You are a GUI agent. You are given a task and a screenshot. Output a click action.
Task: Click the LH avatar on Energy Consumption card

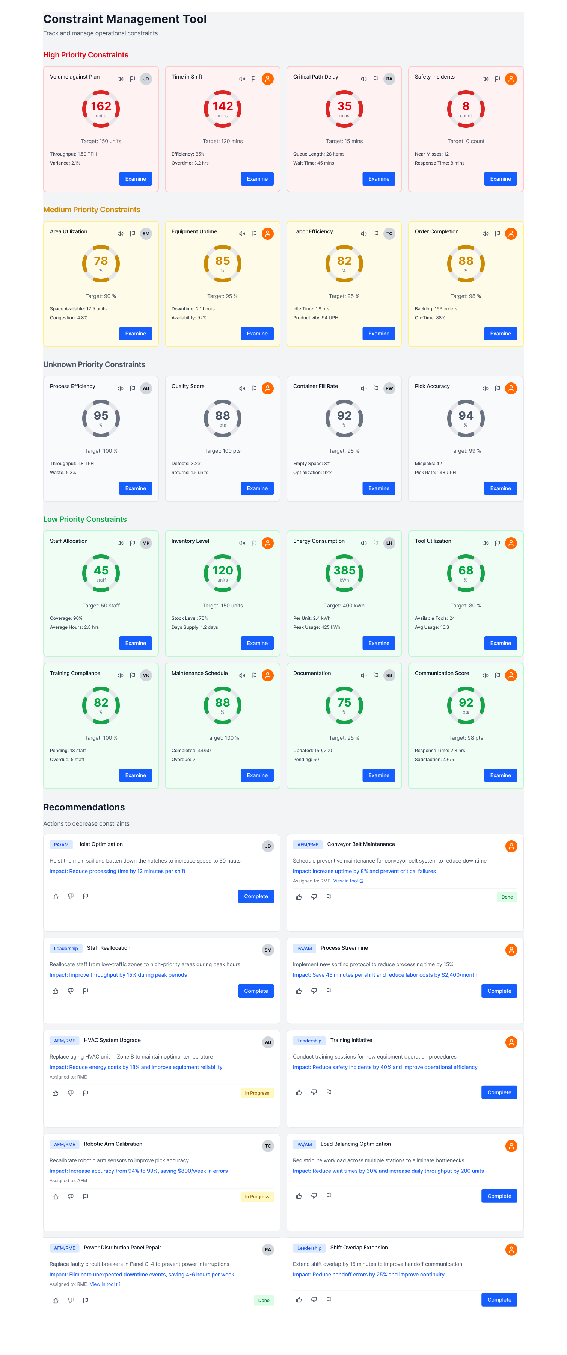[389, 543]
